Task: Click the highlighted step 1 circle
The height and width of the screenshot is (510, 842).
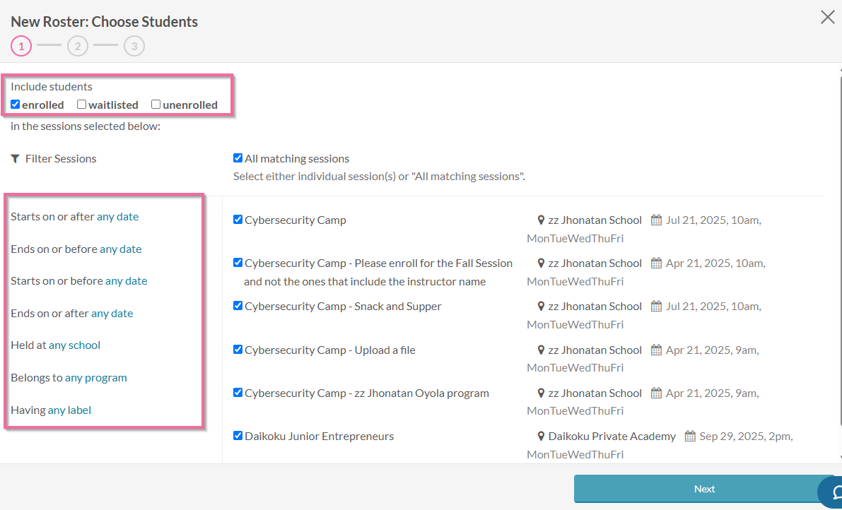Action: coord(21,46)
